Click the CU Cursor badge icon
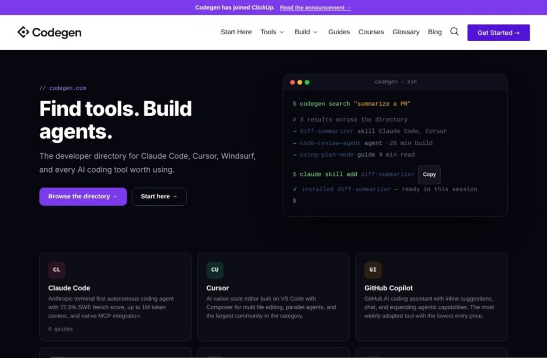547x358 pixels. (x=215, y=270)
